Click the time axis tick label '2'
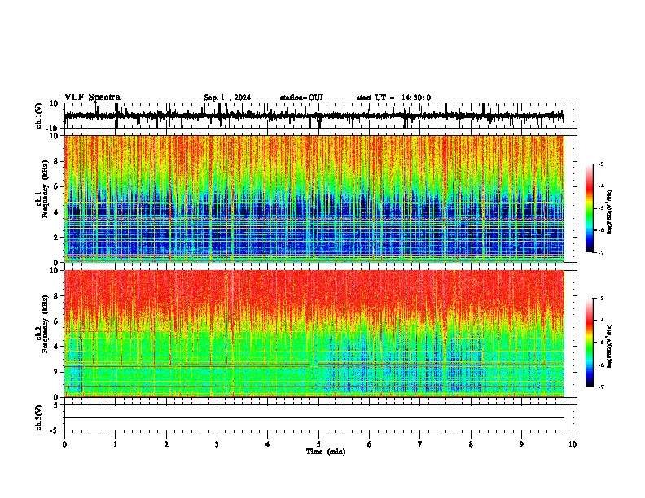 click(166, 444)
